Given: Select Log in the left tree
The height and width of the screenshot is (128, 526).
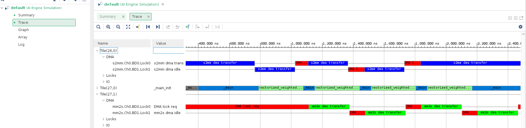Looking at the screenshot, I should 21,45.
